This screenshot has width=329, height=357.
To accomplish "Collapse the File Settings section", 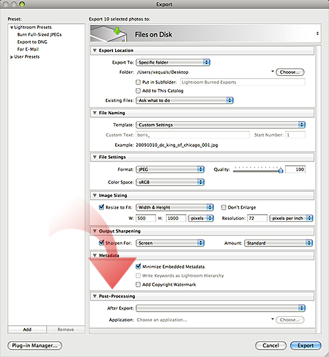I will tap(95, 157).
